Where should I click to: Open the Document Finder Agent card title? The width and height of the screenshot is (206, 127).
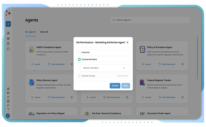159,113
